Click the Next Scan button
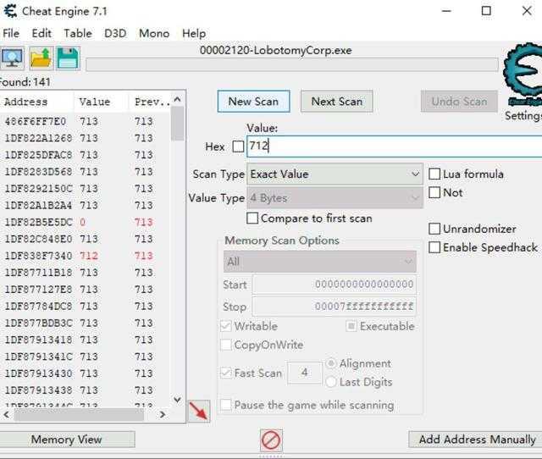 [x=337, y=102]
